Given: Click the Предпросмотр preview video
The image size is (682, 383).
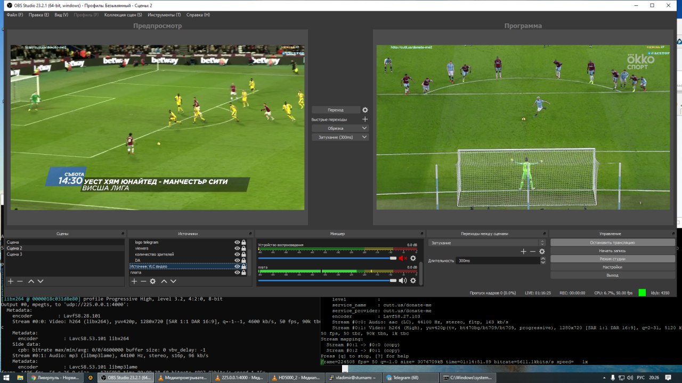Looking at the screenshot, I should click(157, 127).
